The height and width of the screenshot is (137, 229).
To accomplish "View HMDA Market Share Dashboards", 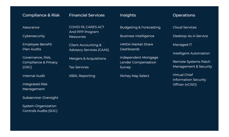I will click(x=136, y=47).
